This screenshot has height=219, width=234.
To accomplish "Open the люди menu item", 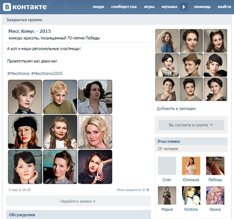I will pos(98,7).
